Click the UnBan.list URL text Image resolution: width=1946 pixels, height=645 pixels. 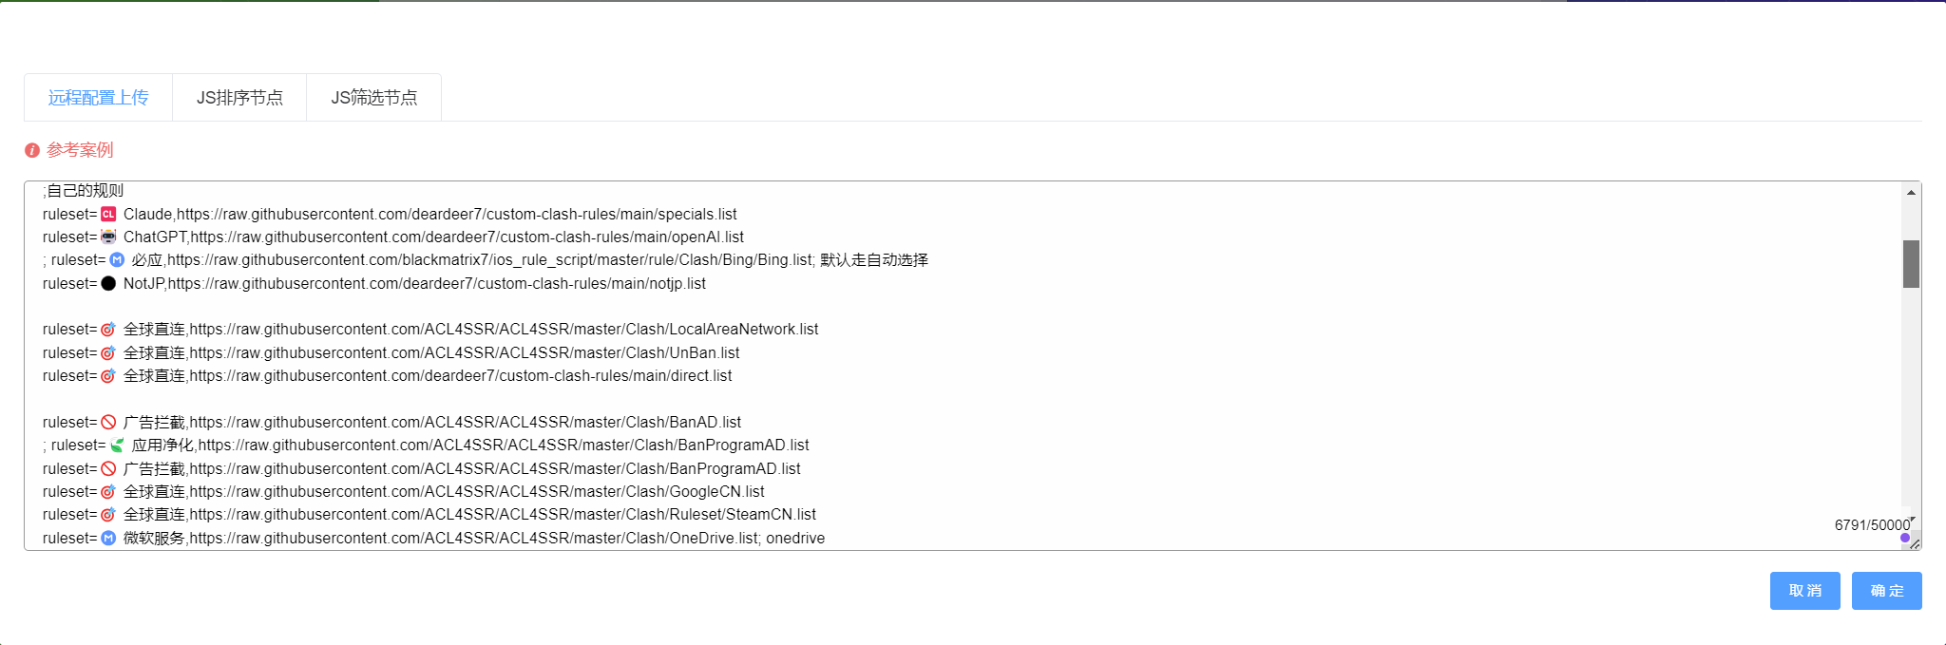click(x=465, y=353)
